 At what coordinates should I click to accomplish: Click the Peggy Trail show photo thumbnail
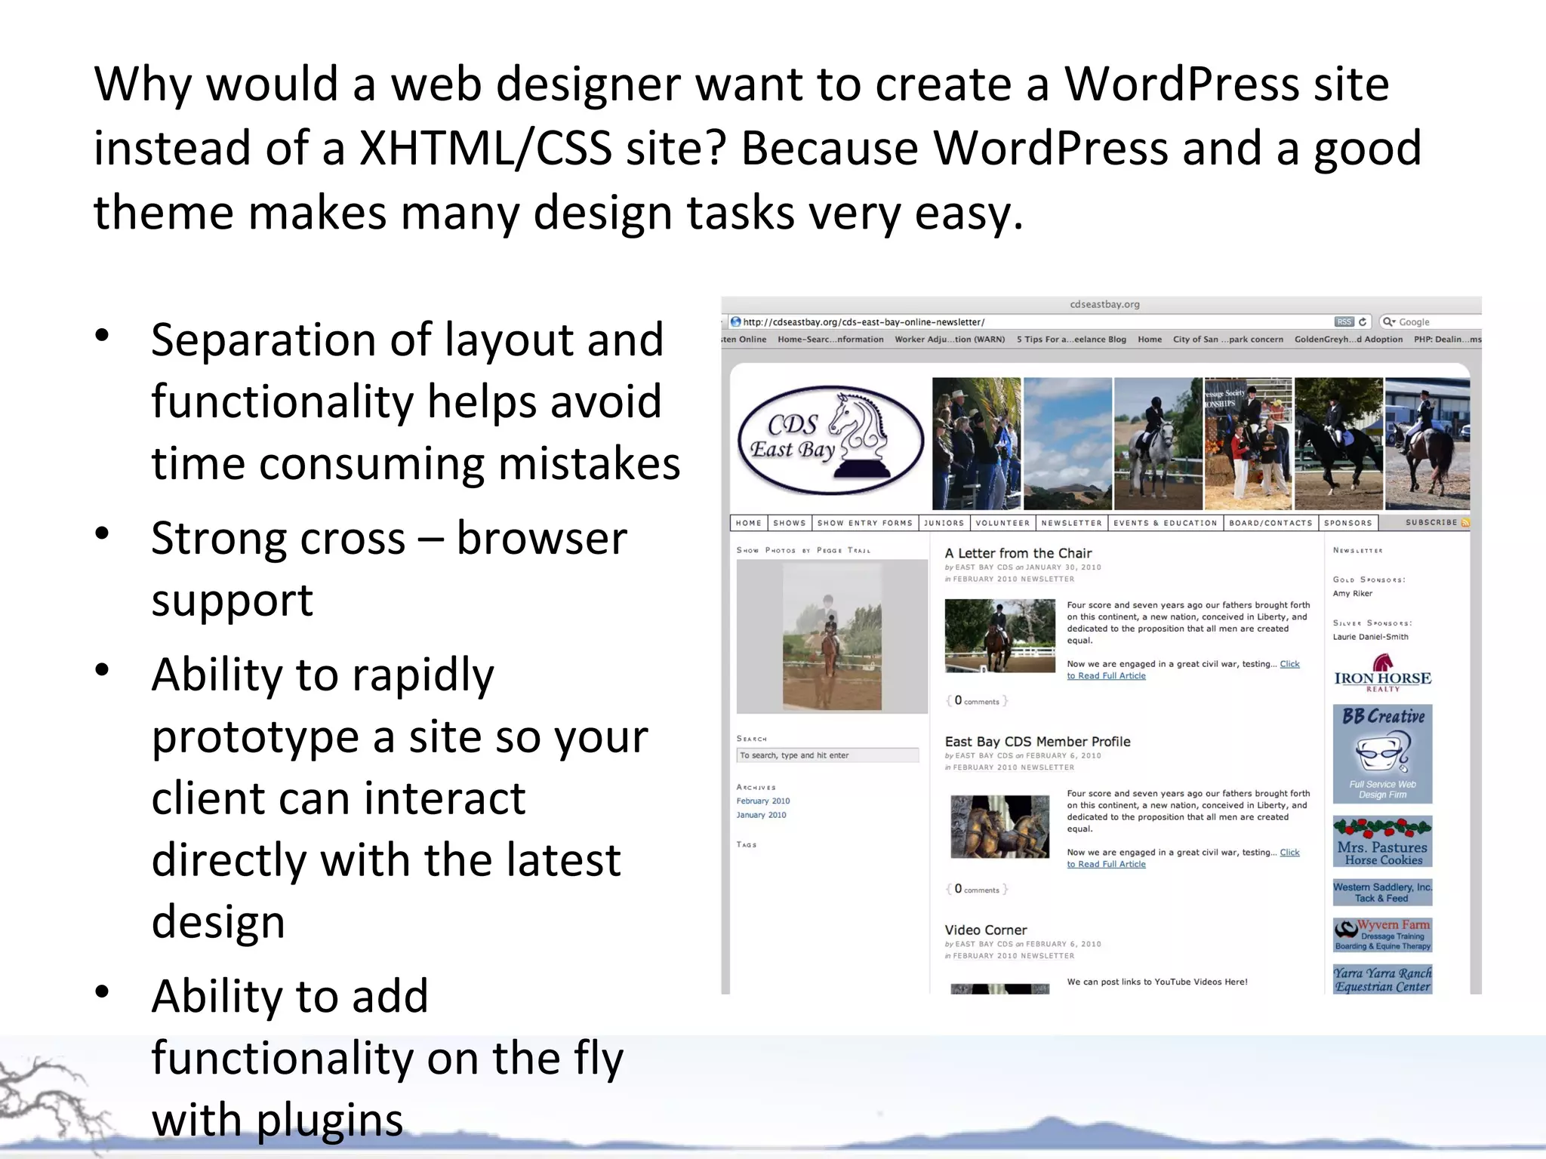point(832,637)
